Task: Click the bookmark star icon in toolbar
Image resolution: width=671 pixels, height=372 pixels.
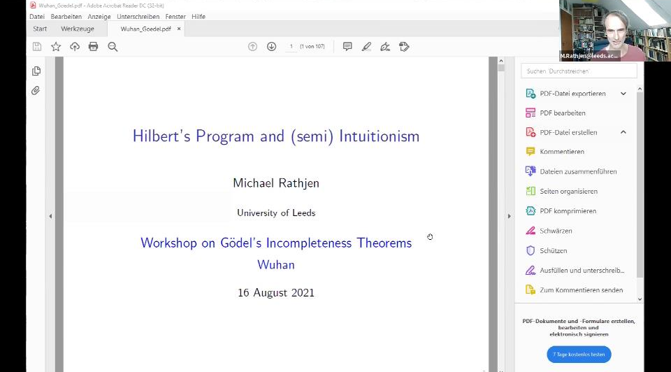Action: click(x=56, y=47)
